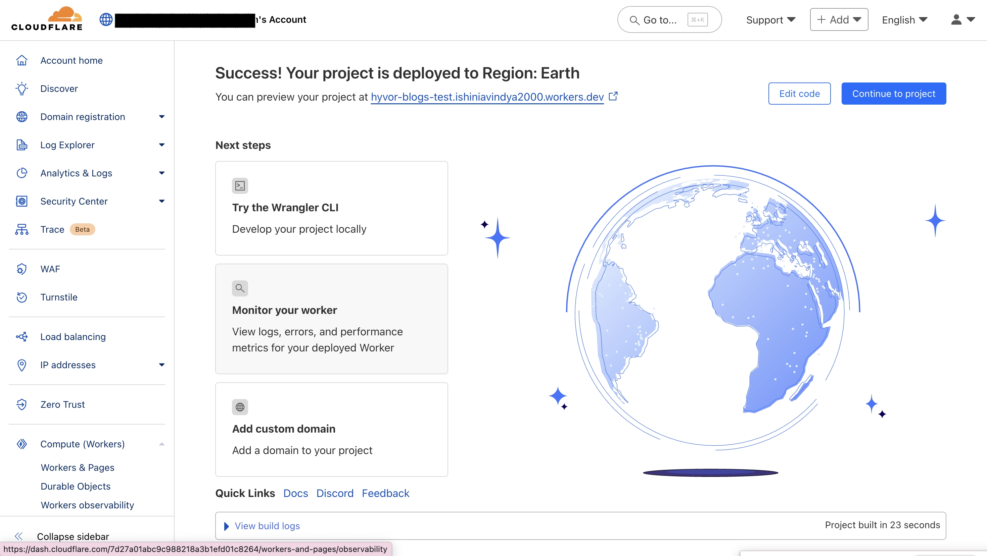Open Account home in sidebar
The width and height of the screenshot is (987, 556).
coord(72,60)
